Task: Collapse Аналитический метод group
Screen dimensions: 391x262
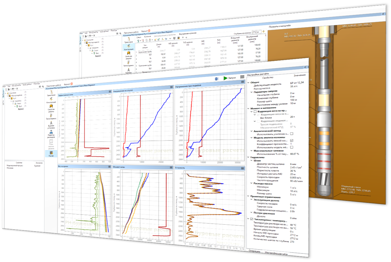Action: point(251,131)
